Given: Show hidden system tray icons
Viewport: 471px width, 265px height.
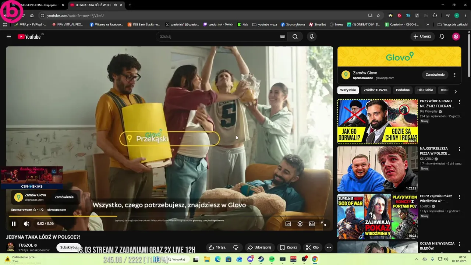Looking at the screenshot, I should [417, 259].
